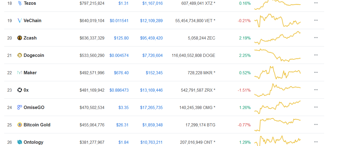Click 0x volume $13,169,446
354x146 pixels.
click(151, 90)
